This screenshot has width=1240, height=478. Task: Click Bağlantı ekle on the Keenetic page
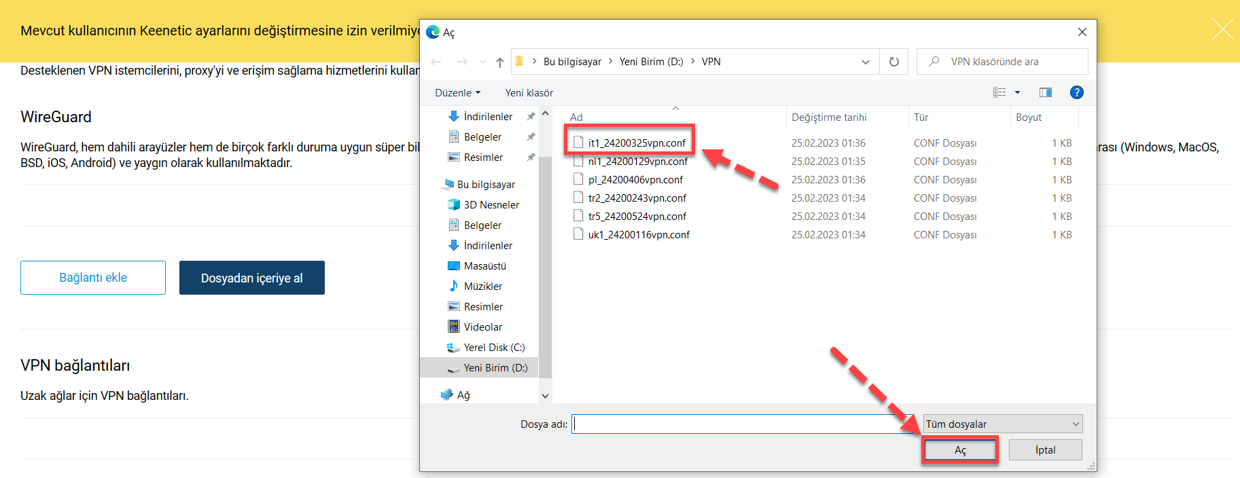point(93,278)
